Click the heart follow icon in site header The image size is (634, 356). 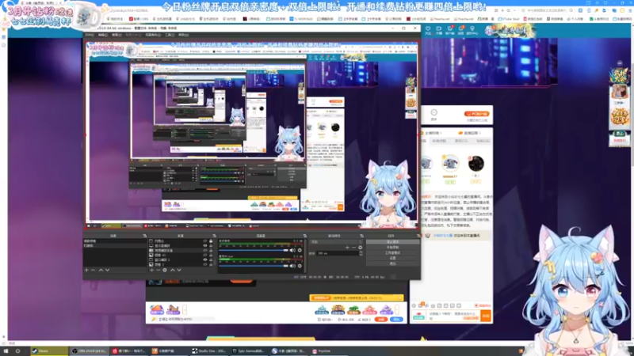click(x=428, y=29)
